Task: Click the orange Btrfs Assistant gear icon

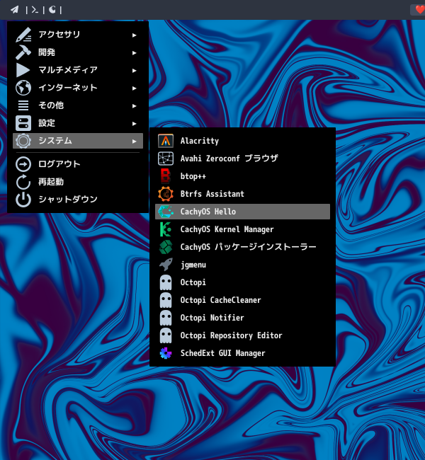Action: point(166,194)
